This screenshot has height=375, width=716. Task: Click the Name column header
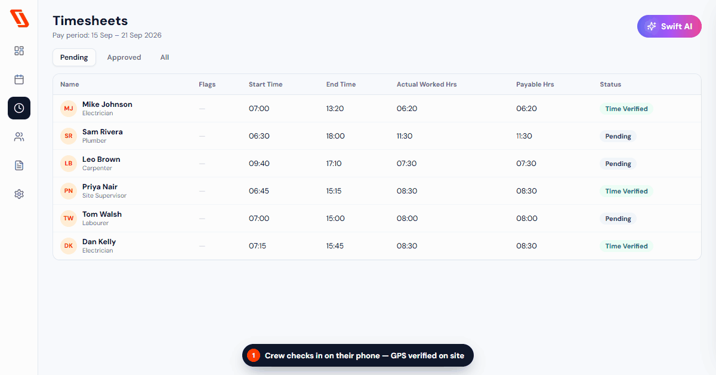coord(70,84)
